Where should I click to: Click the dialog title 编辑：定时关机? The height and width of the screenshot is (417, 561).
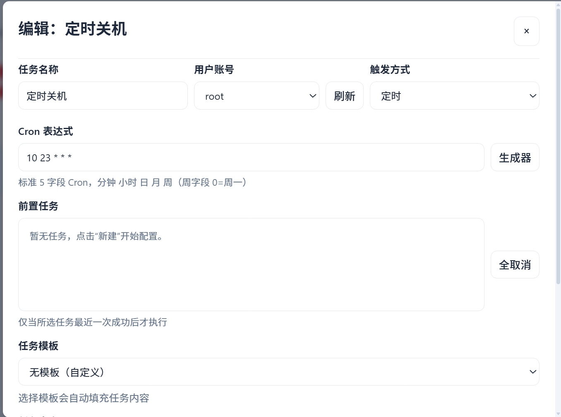(72, 29)
